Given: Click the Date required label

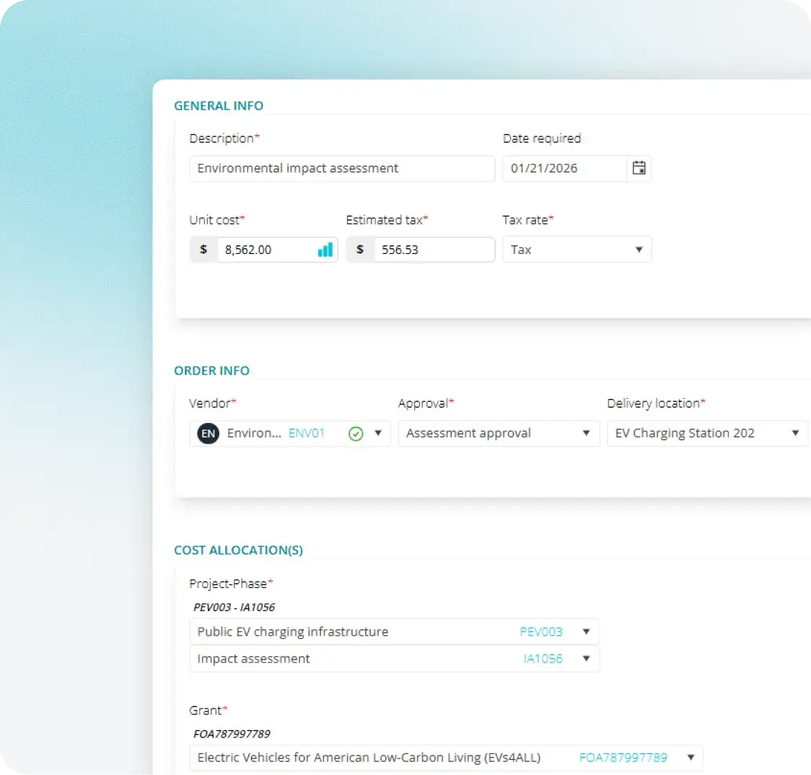Looking at the screenshot, I should pos(542,138).
